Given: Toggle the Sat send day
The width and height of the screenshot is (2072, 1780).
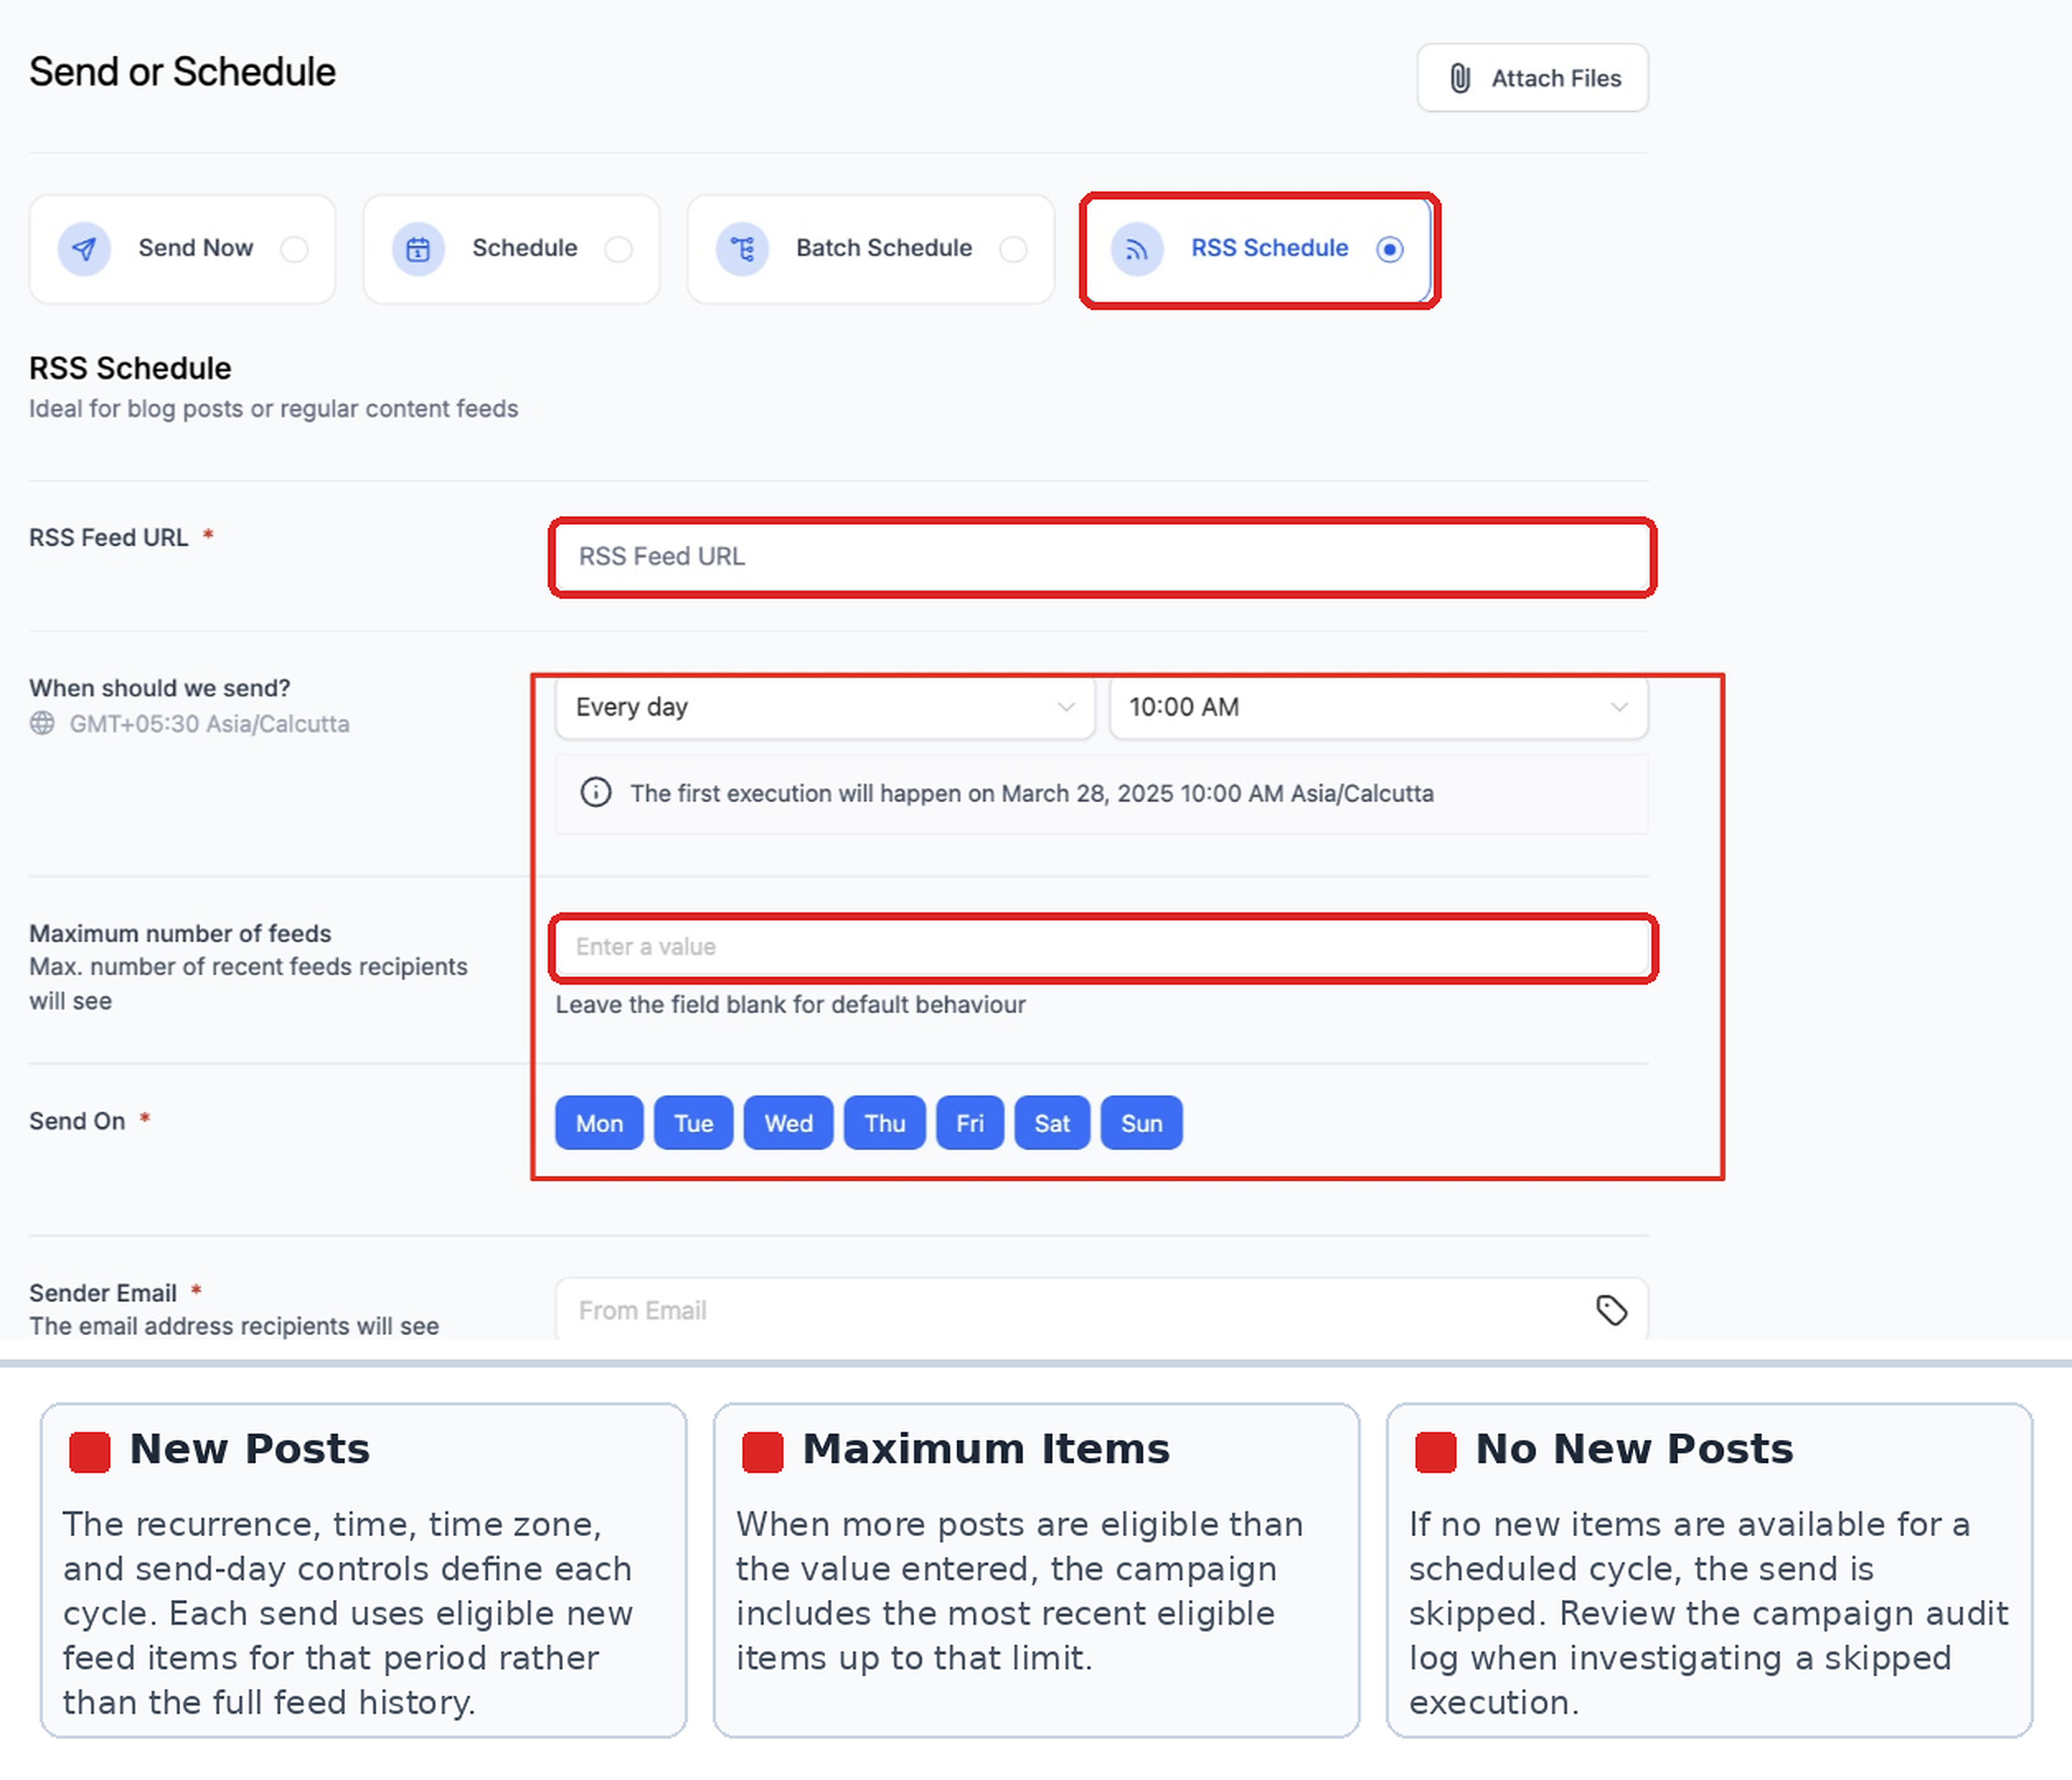Looking at the screenshot, I should tap(1052, 1123).
